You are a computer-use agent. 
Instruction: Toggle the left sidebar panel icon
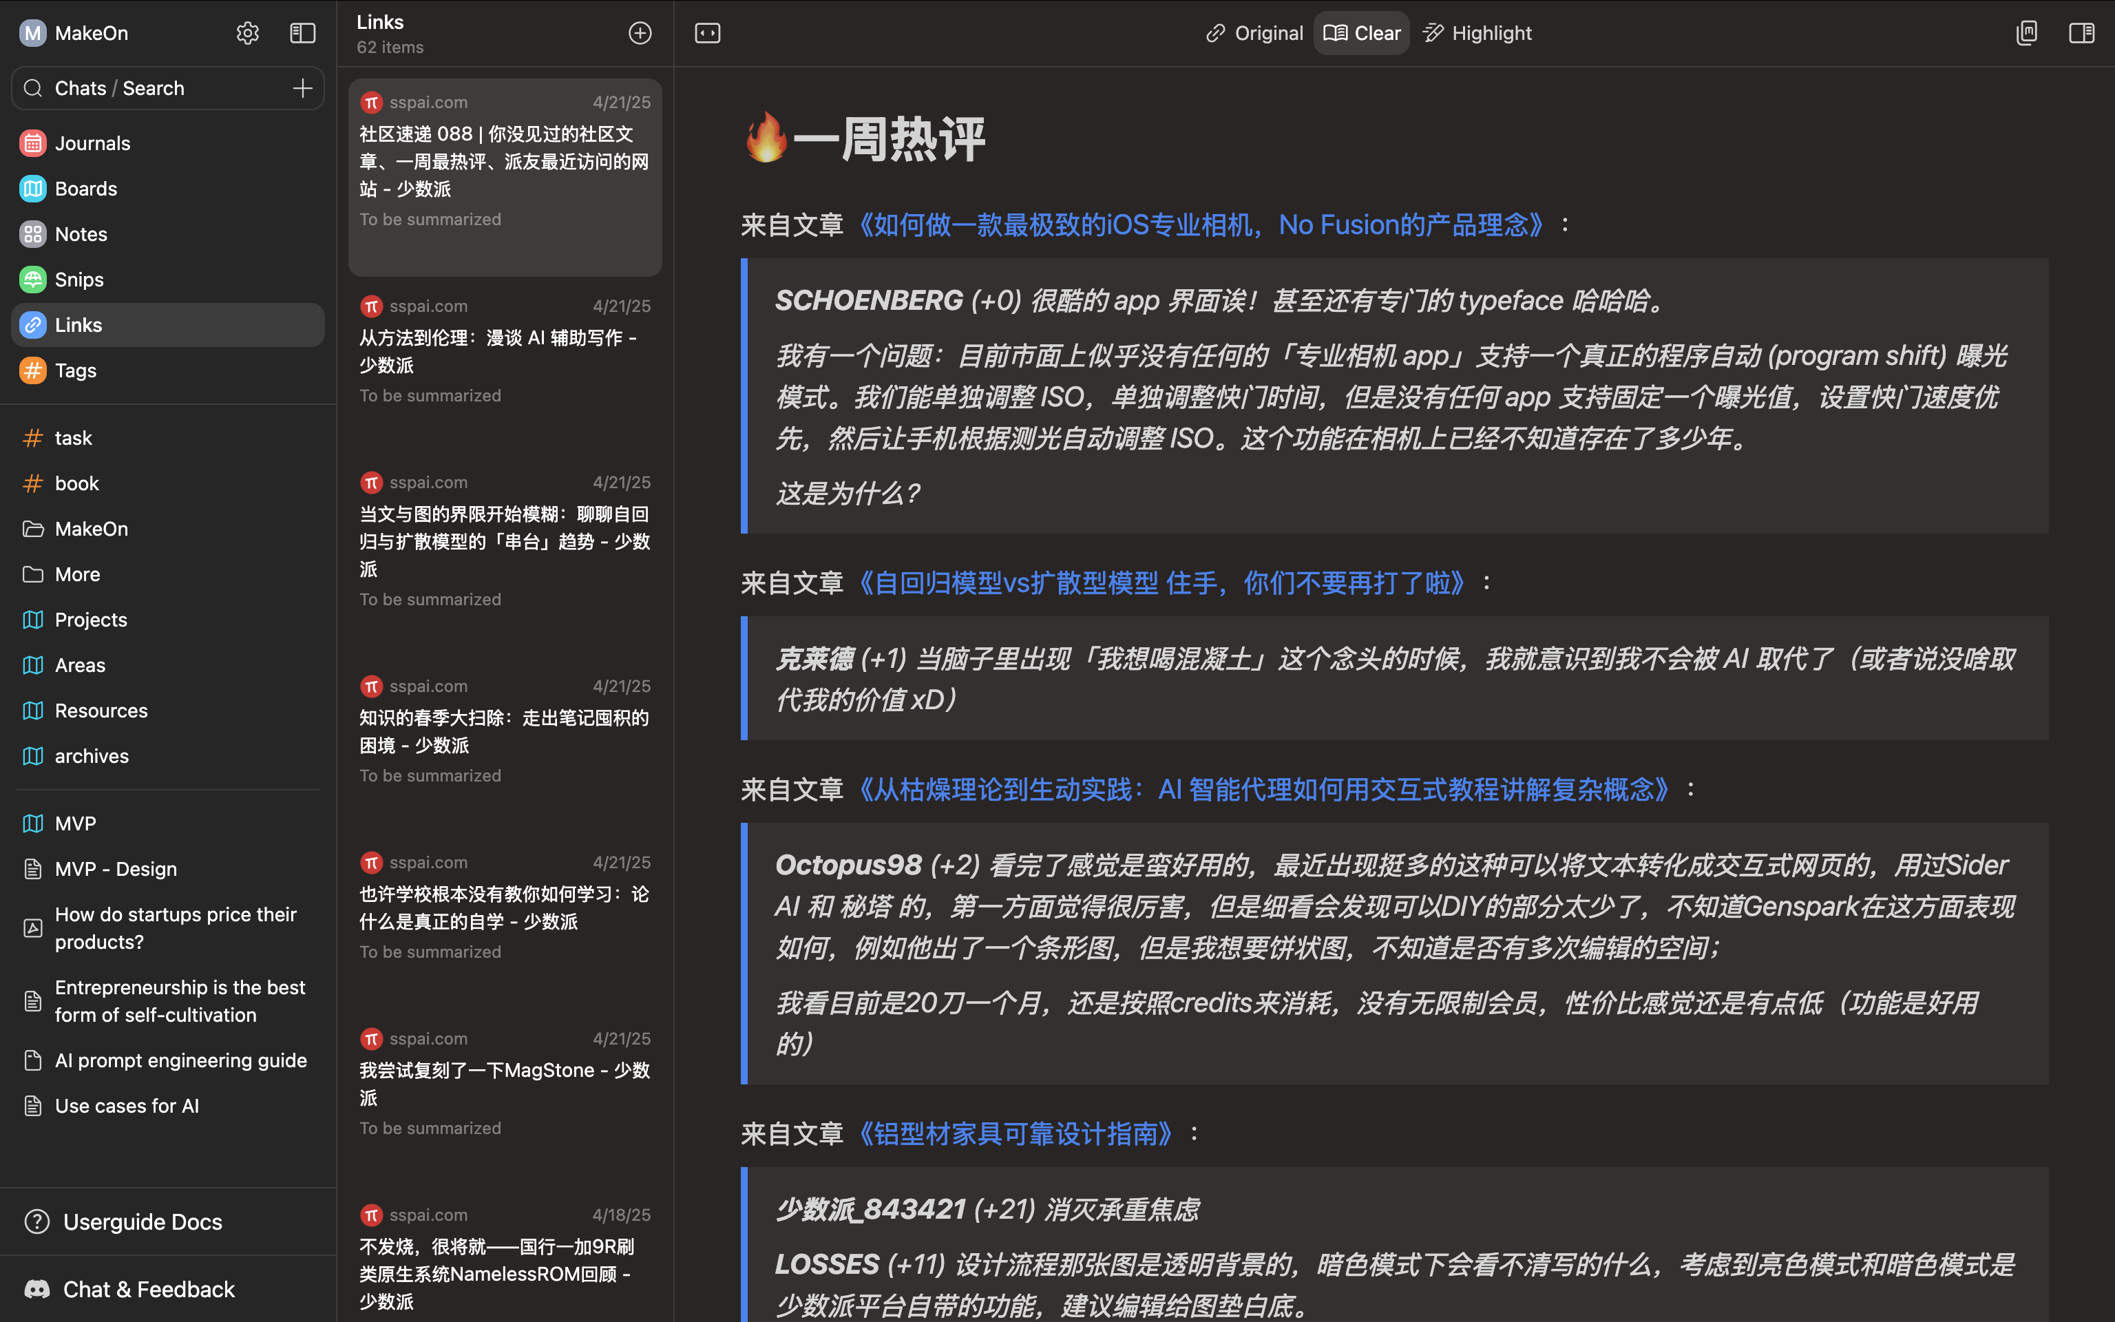302,33
